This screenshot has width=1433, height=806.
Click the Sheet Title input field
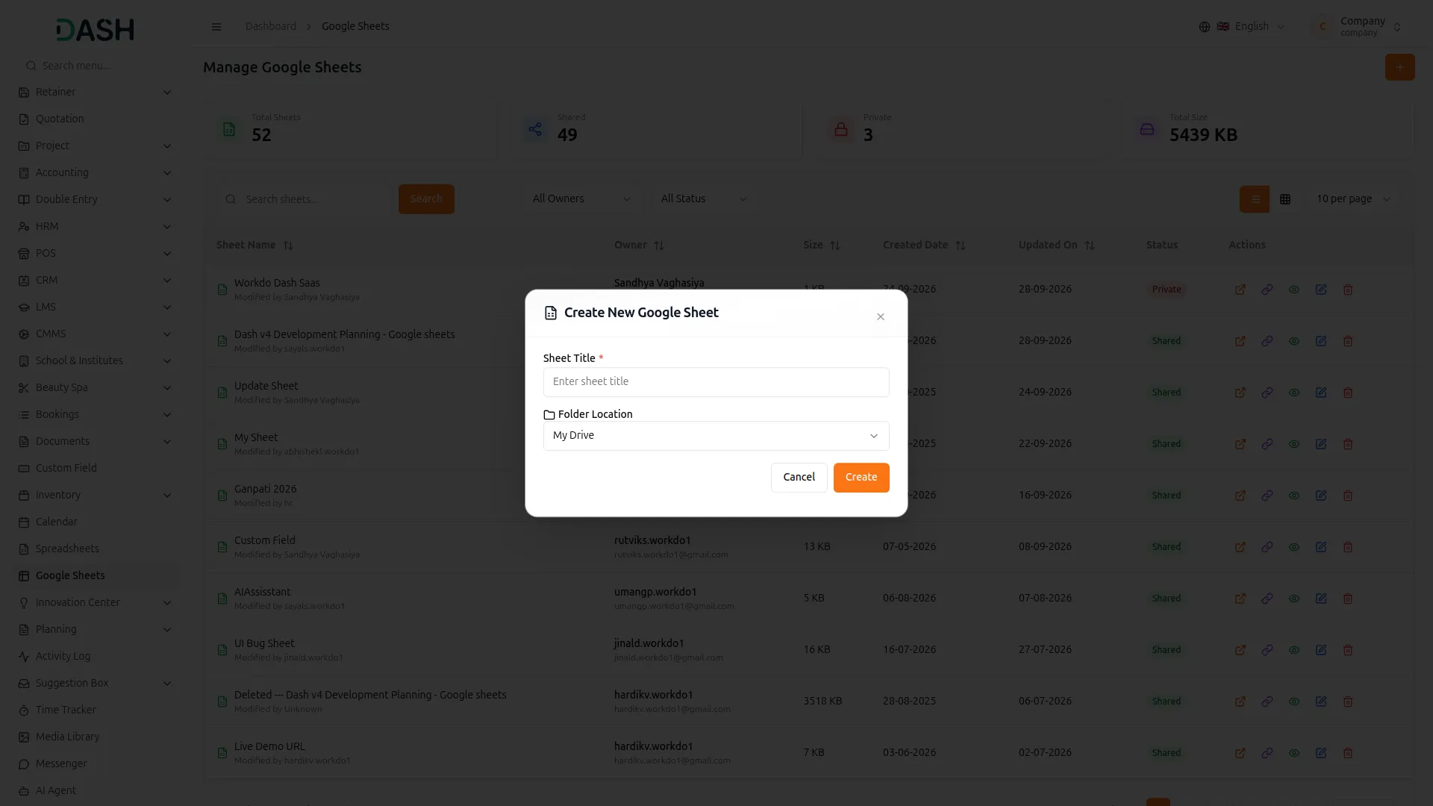(x=716, y=382)
